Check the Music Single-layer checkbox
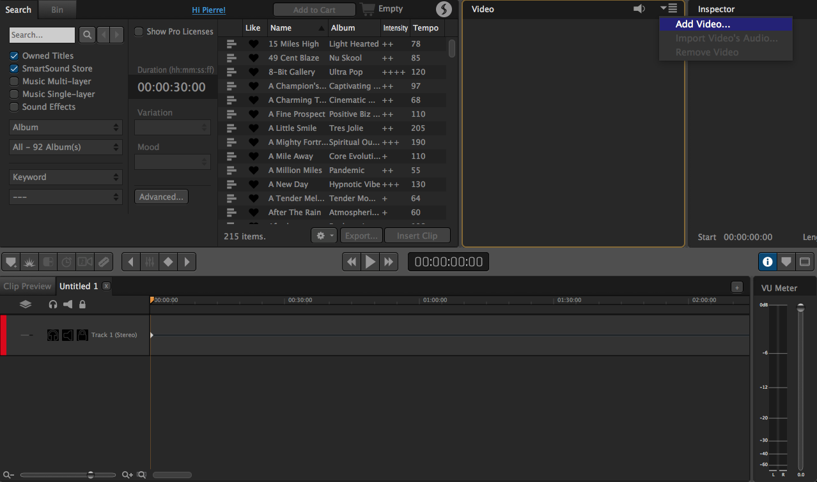 point(14,94)
